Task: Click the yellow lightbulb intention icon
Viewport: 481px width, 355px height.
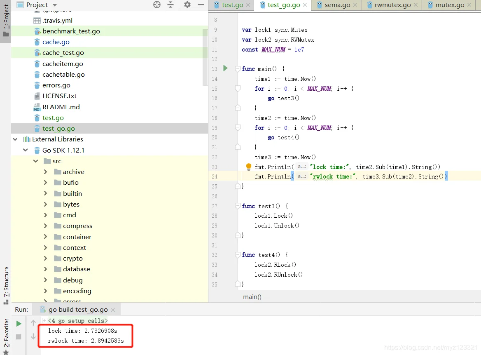Action: click(249, 167)
